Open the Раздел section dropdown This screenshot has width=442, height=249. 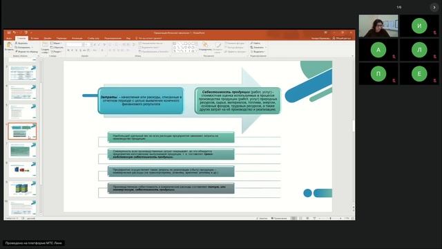click(x=57, y=52)
